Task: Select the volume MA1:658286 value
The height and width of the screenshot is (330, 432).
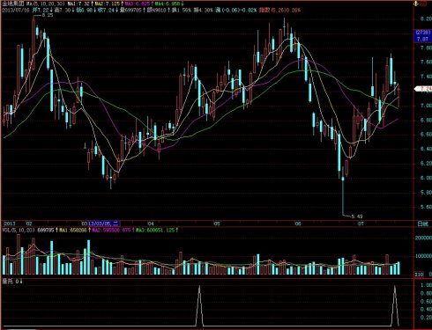Action: pos(73,231)
